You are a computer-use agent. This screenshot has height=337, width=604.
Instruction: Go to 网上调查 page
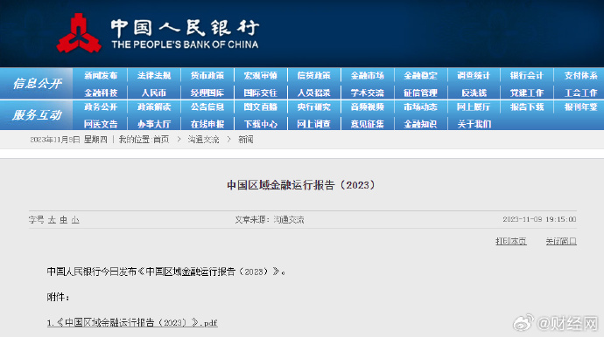[x=314, y=124]
